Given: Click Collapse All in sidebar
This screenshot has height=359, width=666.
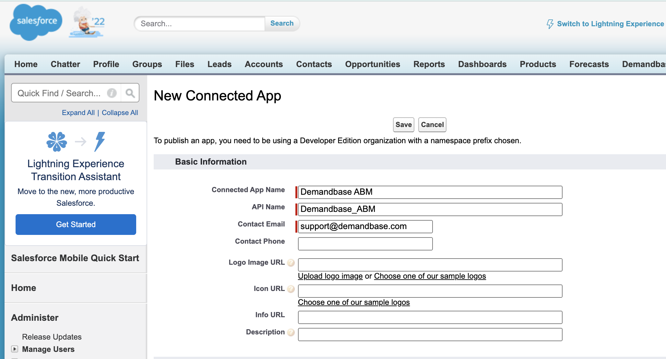Looking at the screenshot, I should (120, 113).
